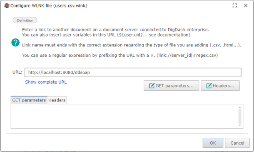This screenshot has height=152, width=254.
Task: Open the Show complete URL link
Action: (x=46, y=82)
